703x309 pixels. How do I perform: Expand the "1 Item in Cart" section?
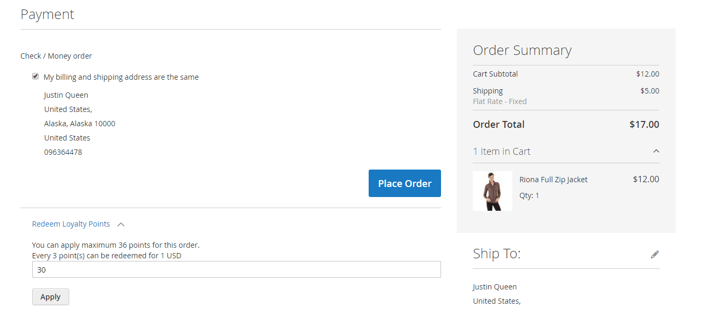click(502, 152)
